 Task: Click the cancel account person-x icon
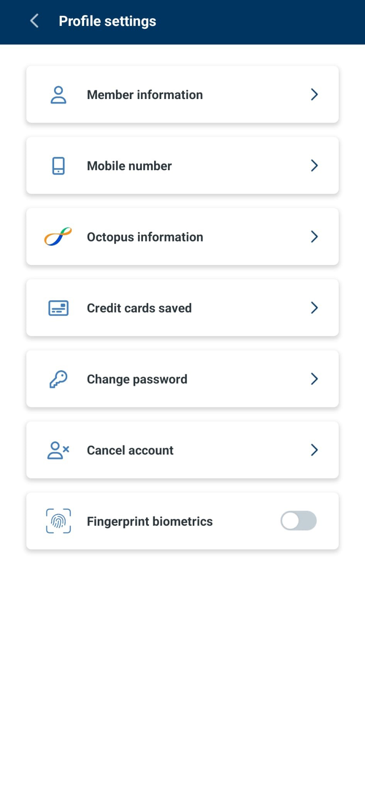click(x=58, y=450)
